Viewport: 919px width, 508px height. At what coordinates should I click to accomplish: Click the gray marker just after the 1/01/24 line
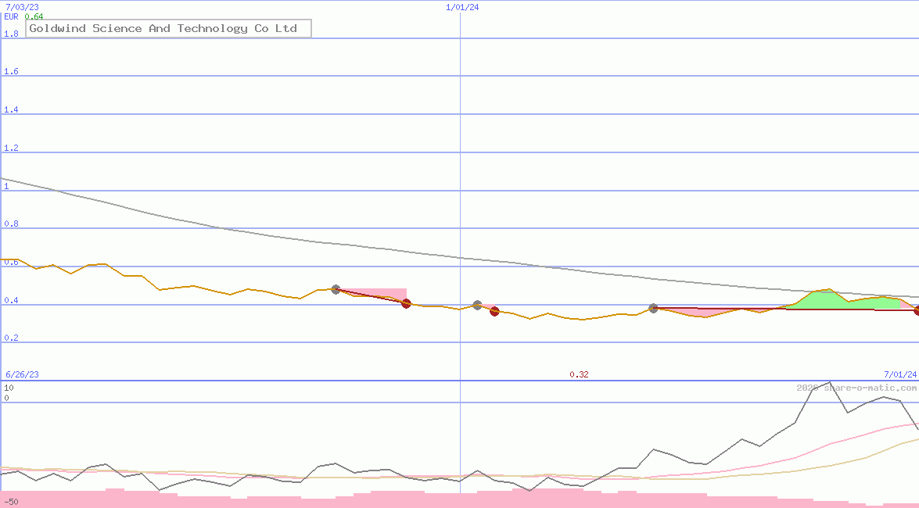point(477,306)
